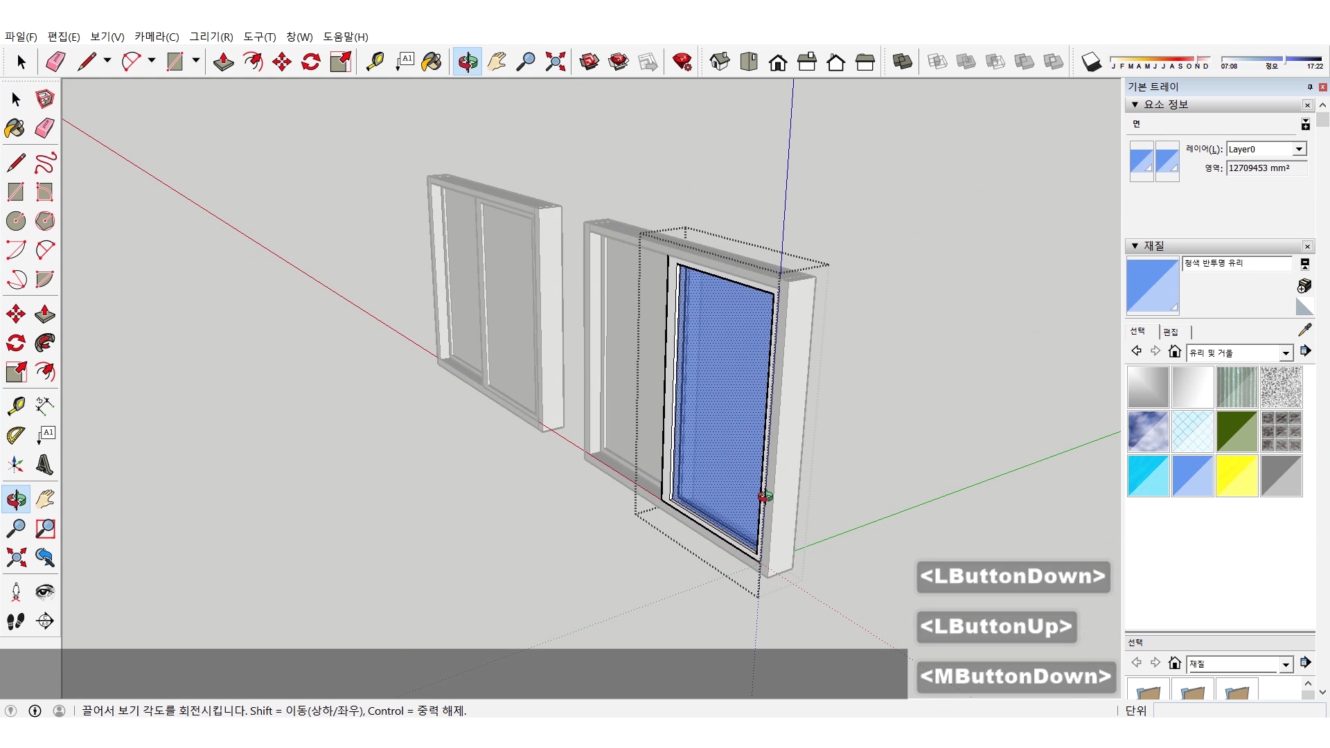Toggle the default tray auto-hide pin

[1310, 87]
